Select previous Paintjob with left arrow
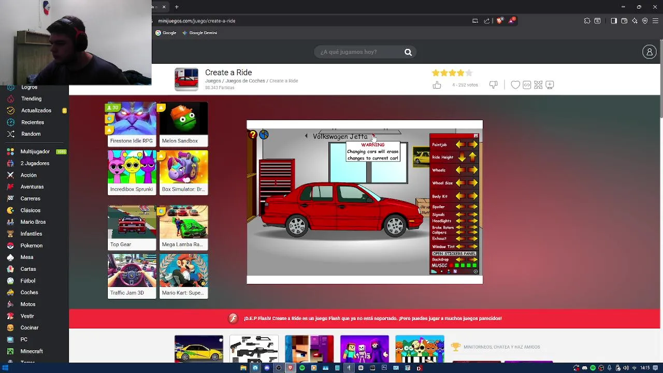The height and width of the screenshot is (373, 663). point(460,145)
